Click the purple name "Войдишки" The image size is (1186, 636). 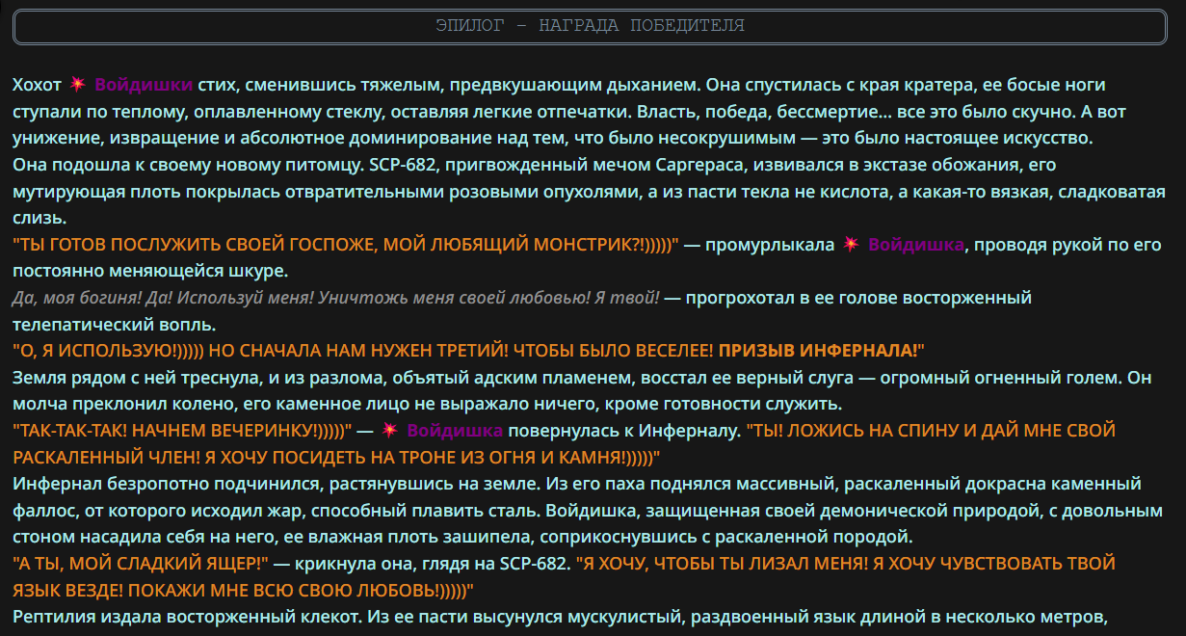pyautogui.click(x=144, y=84)
